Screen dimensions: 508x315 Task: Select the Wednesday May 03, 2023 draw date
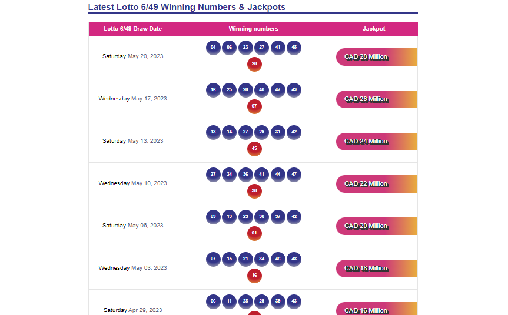click(x=133, y=268)
